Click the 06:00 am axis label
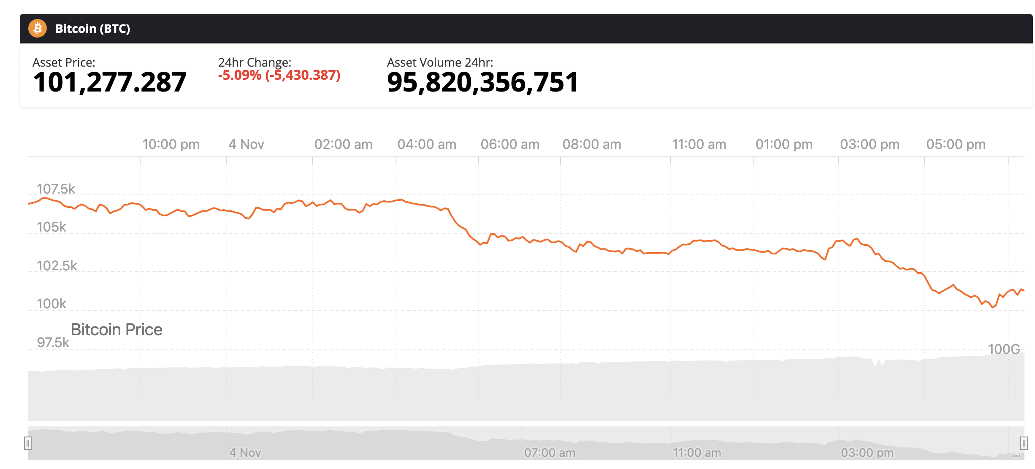This screenshot has height=469, width=1035. click(x=510, y=144)
